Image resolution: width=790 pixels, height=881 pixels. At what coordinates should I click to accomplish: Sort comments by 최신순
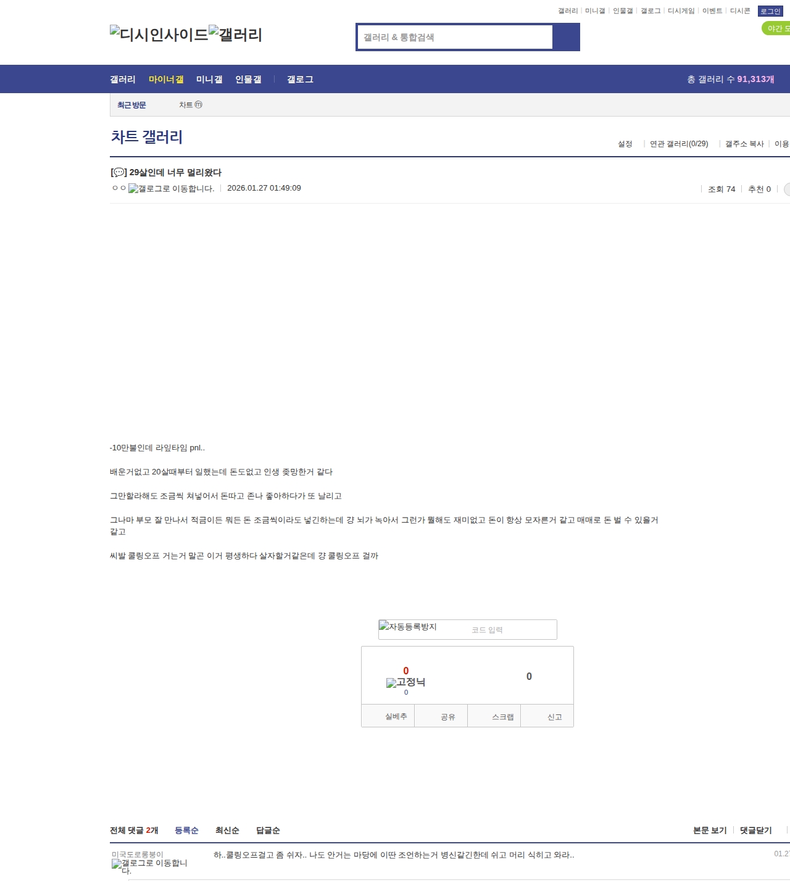(x=227, y=830)
